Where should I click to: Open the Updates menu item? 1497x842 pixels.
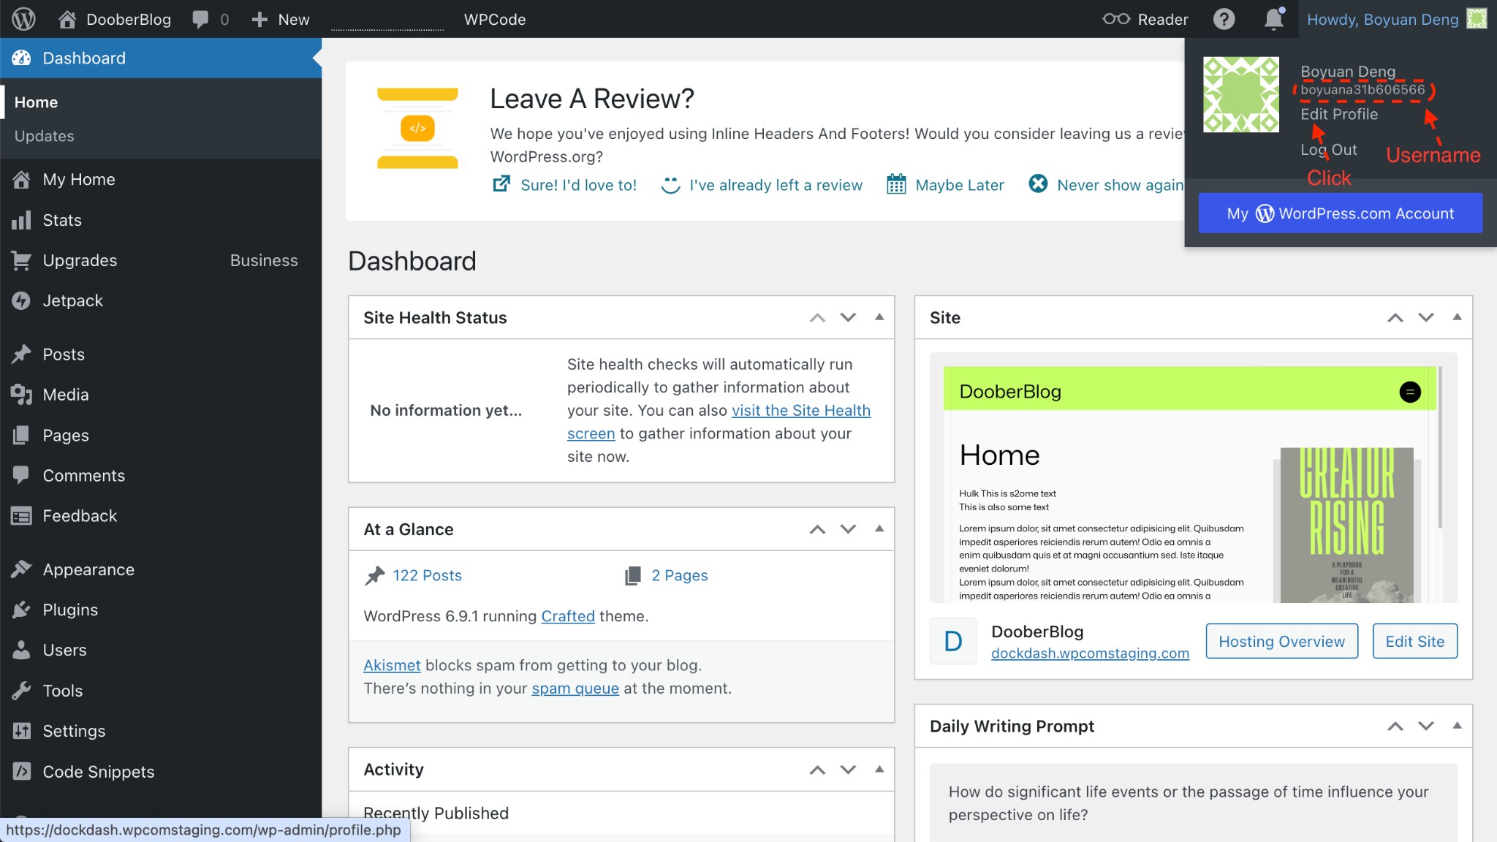click(44, 136)
